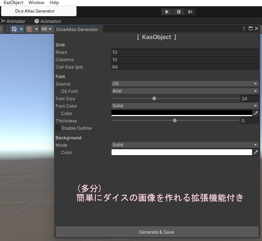The height and width of the screenshot is (241, 262).
Task: Open the Font Color mode dropdown
Action: (185, 106)
